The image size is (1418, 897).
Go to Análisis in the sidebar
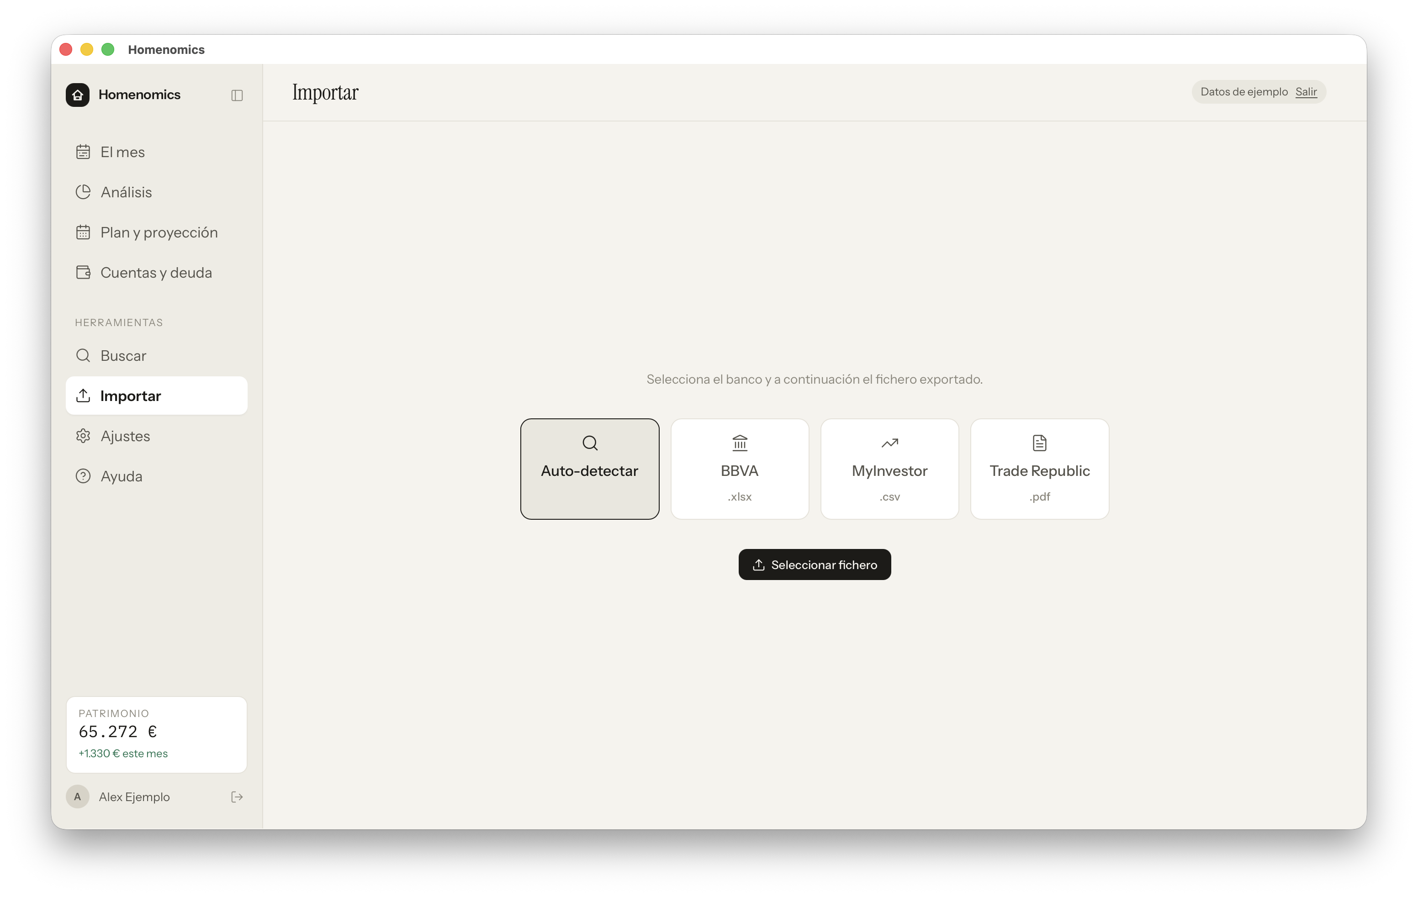tap(157, 192)
